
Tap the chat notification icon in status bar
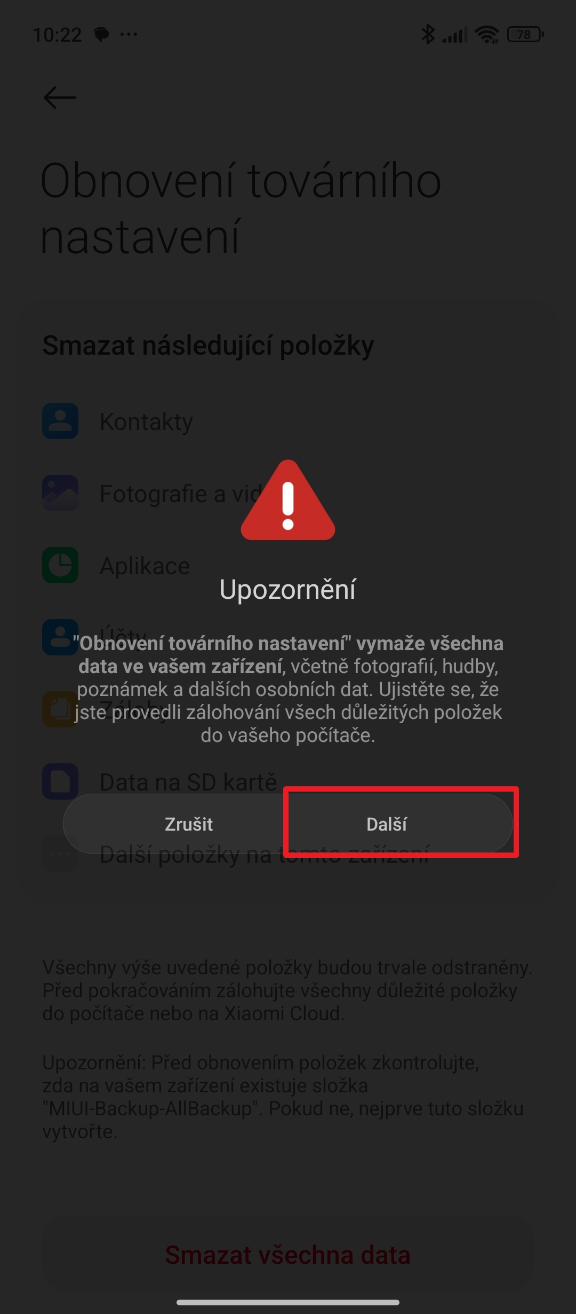(101, 35)
